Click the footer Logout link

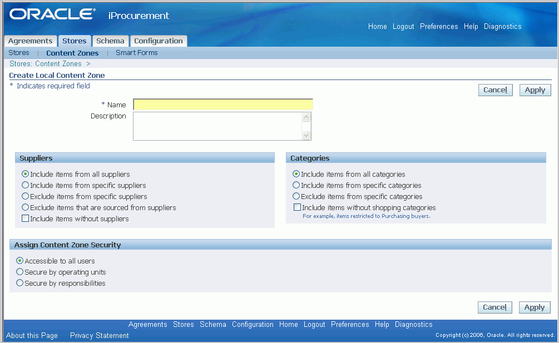click(x=314, y=325)
